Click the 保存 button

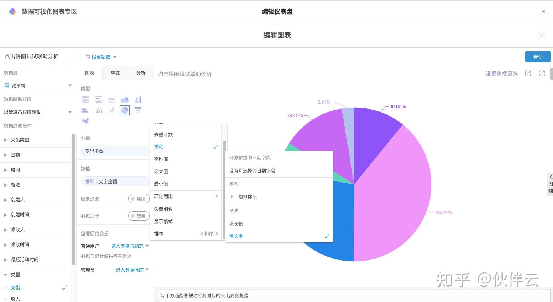(538, 56)
